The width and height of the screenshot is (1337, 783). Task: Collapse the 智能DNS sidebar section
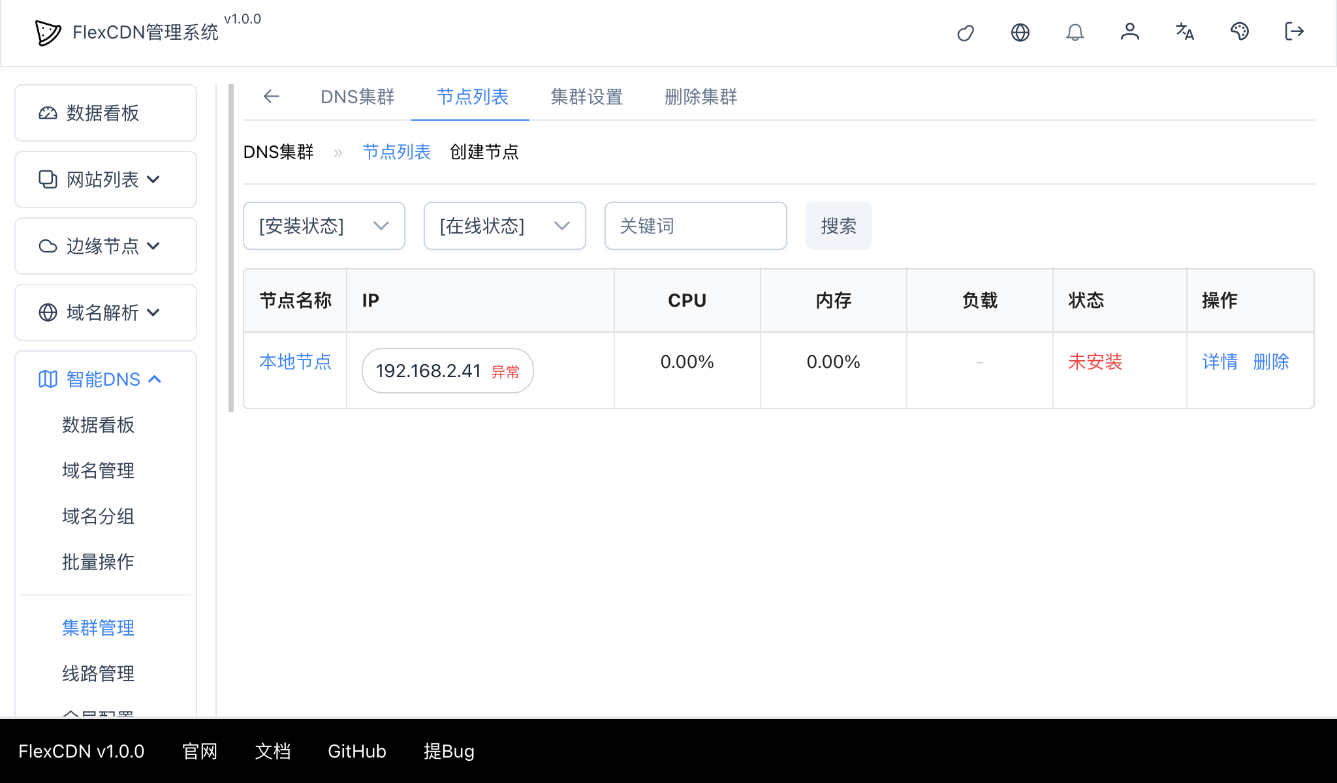[x=101, y=378]
